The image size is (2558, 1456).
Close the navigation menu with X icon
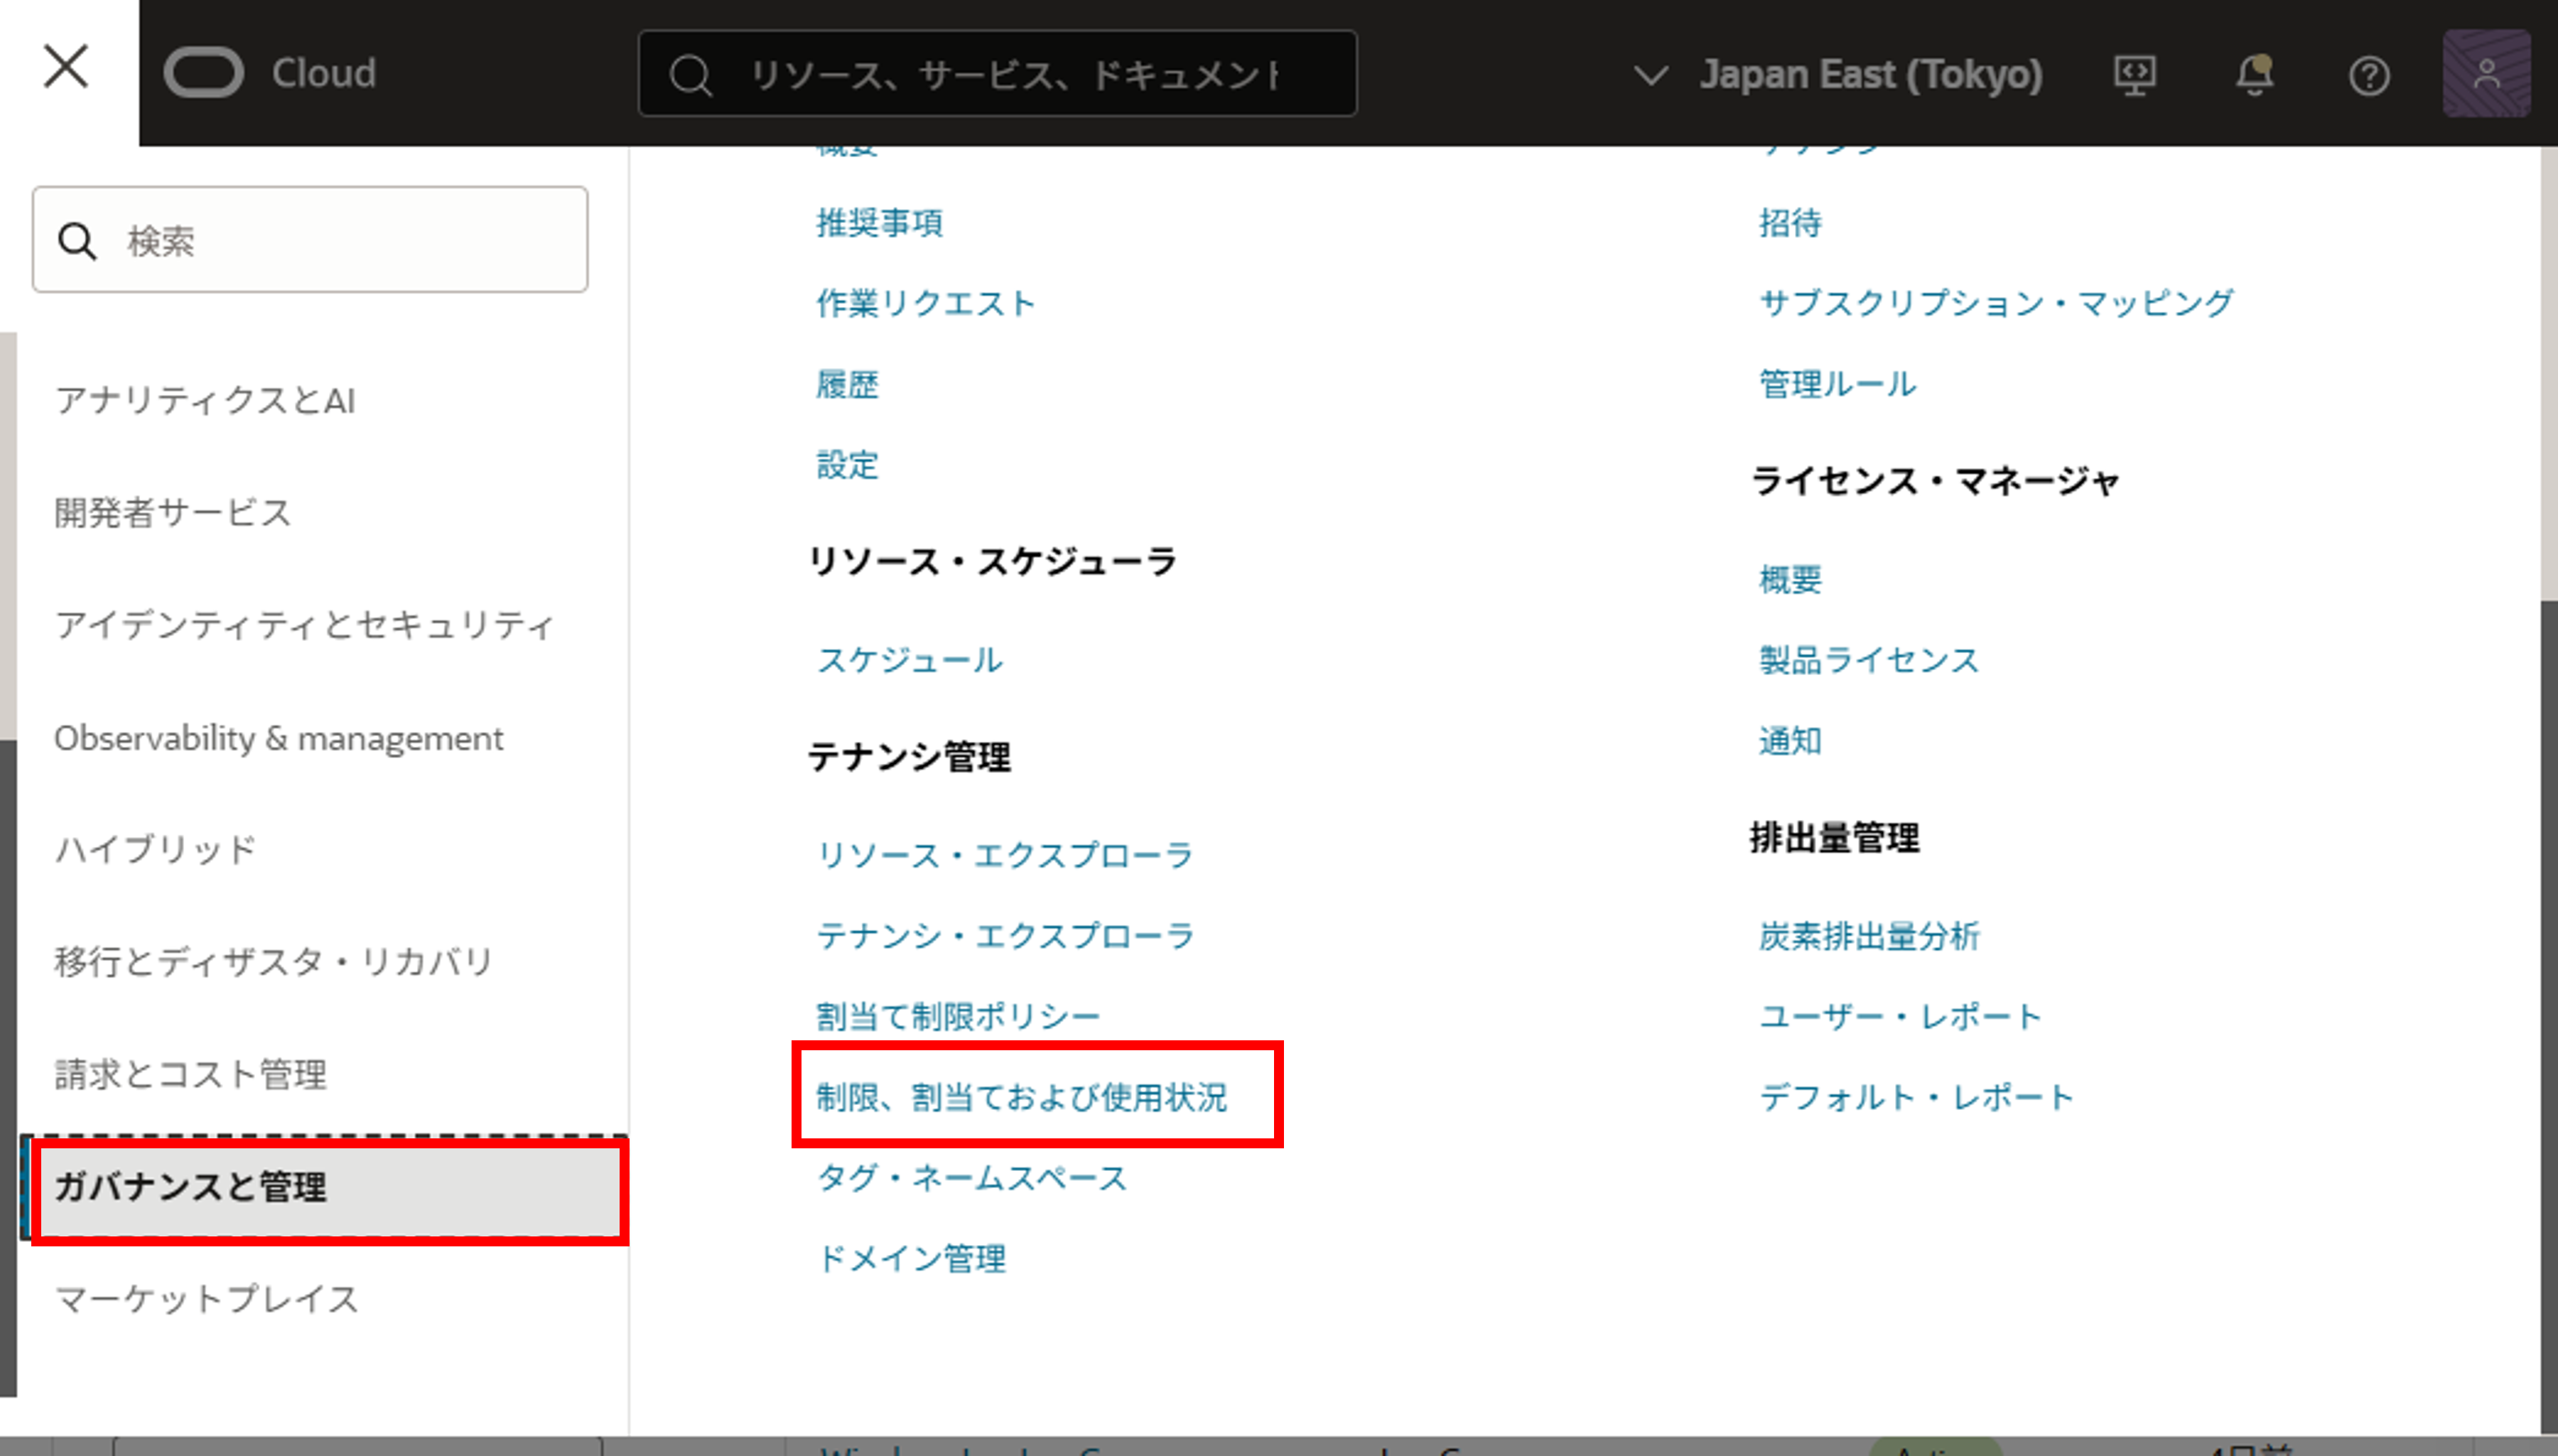(66, 68)
